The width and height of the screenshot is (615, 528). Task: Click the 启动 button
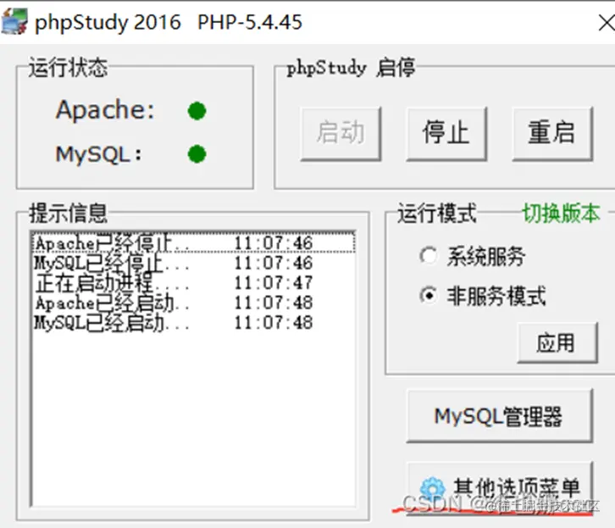(x=341, y=133)
